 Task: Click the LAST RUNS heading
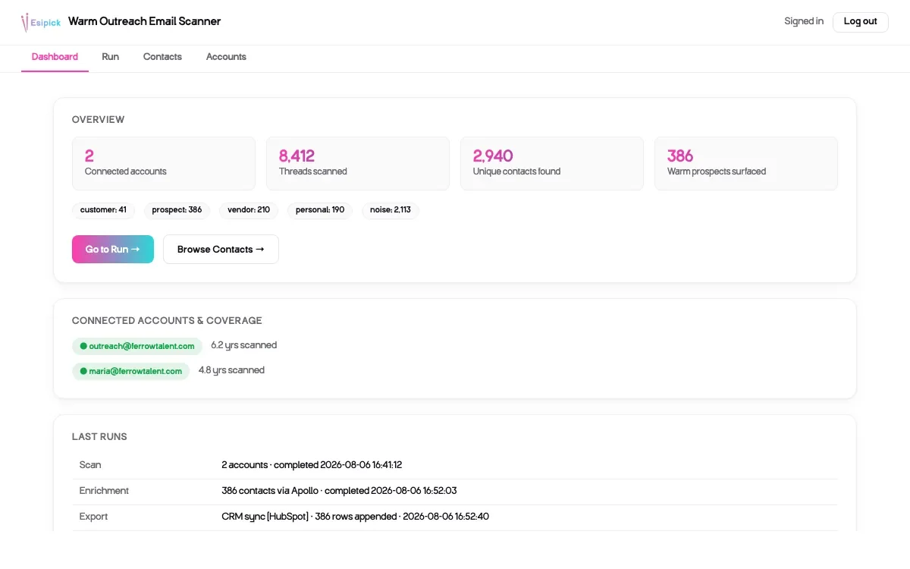tap(99, 437)
